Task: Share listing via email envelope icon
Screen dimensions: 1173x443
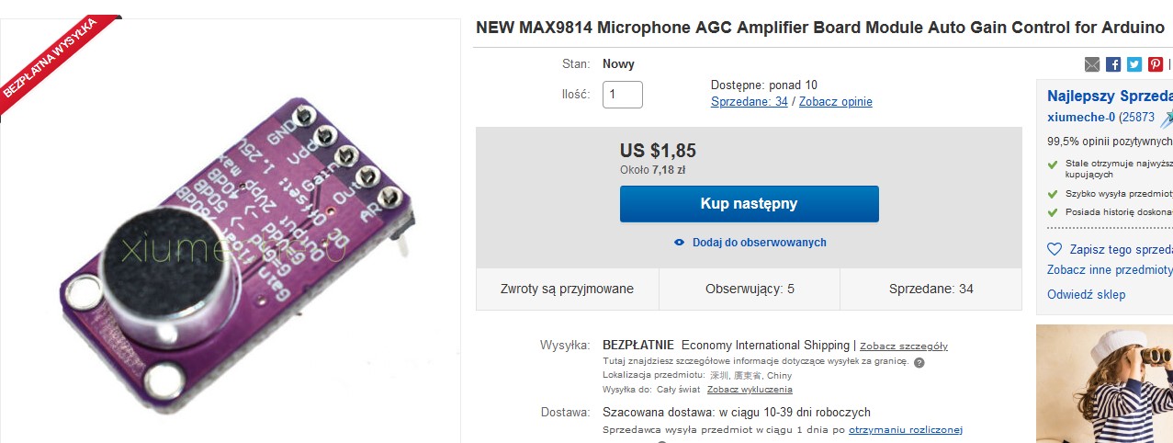Action: coord(1092,64)
